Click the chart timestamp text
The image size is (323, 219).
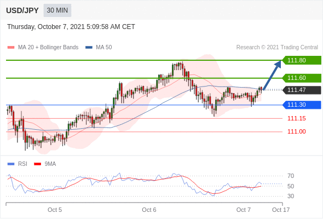(x=71, y=27)
